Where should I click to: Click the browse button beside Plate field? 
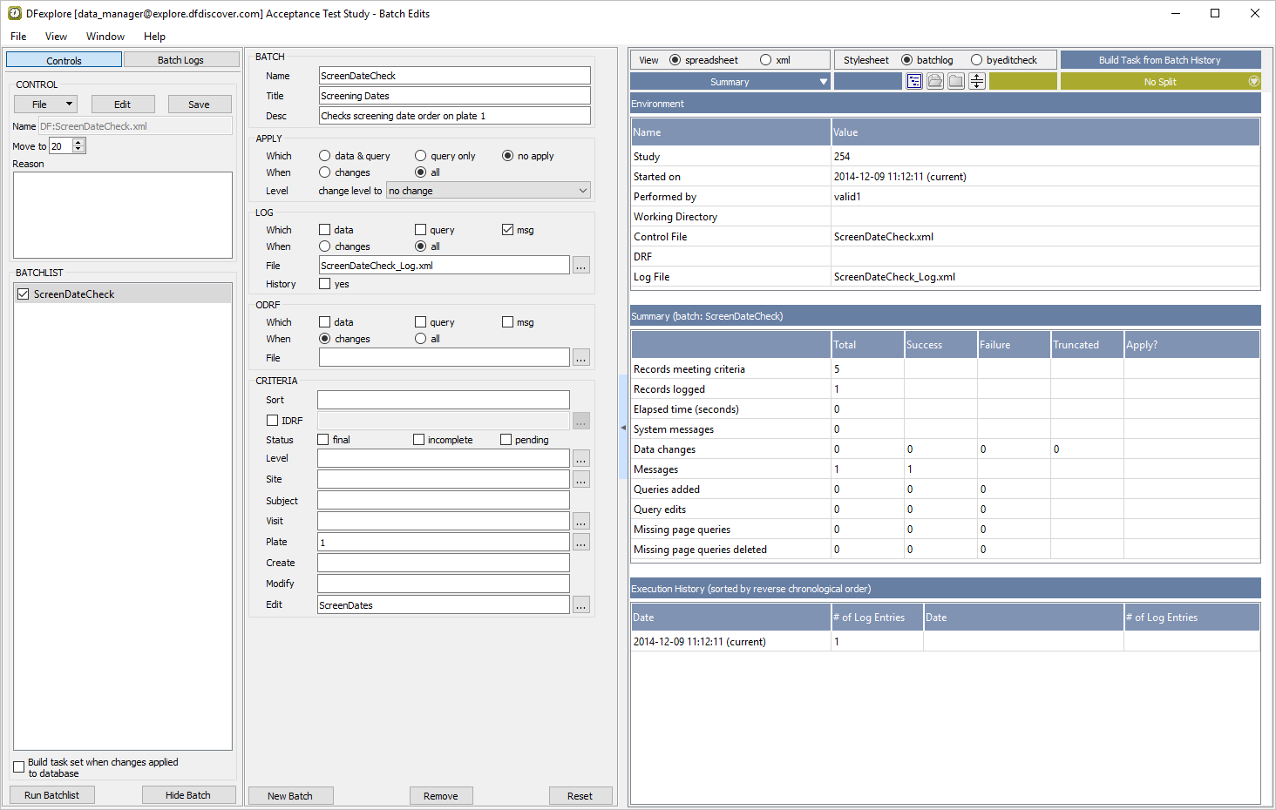(x=581, y=543)
